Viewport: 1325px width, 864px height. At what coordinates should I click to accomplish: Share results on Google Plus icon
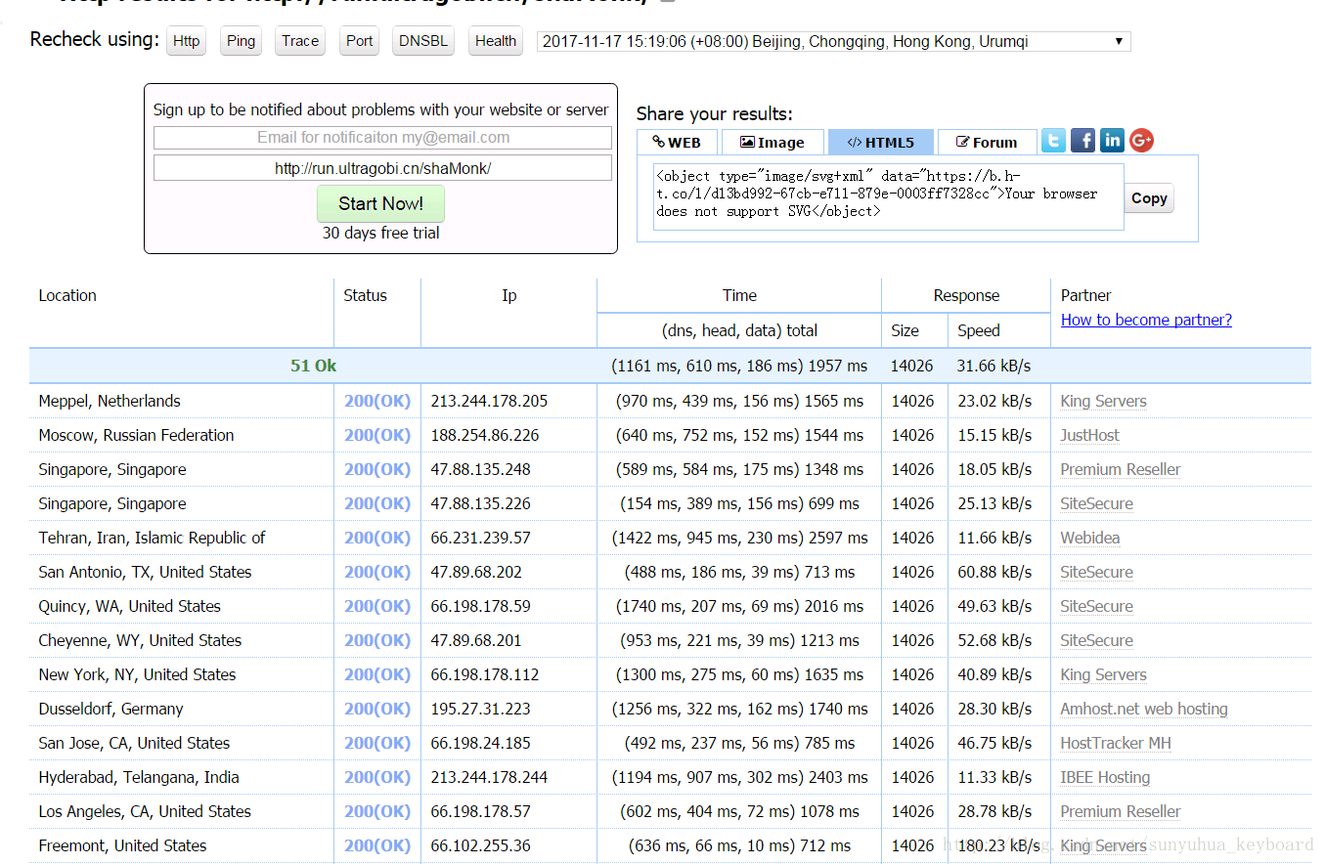pyautogui.click(x=1141, y=141)
